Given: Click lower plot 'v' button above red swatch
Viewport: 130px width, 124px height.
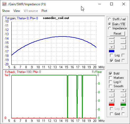Looking at the screenshot, I should click(x=112, y=100).
